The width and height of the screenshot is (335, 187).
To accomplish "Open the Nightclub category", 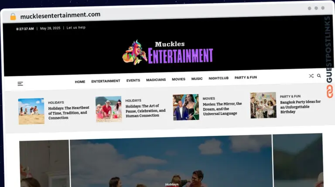I will [219, 78].
